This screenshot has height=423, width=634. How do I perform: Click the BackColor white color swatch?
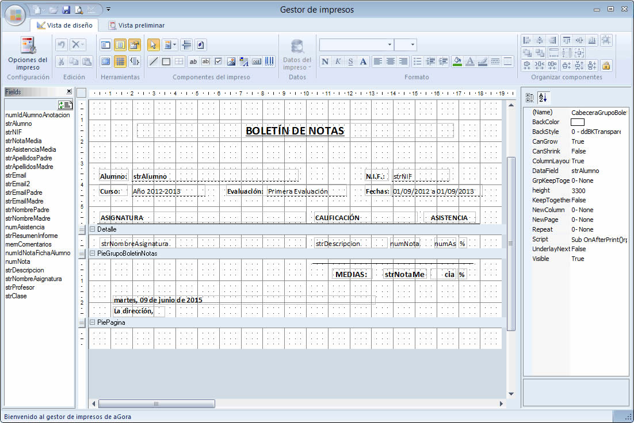click(578, 122)
